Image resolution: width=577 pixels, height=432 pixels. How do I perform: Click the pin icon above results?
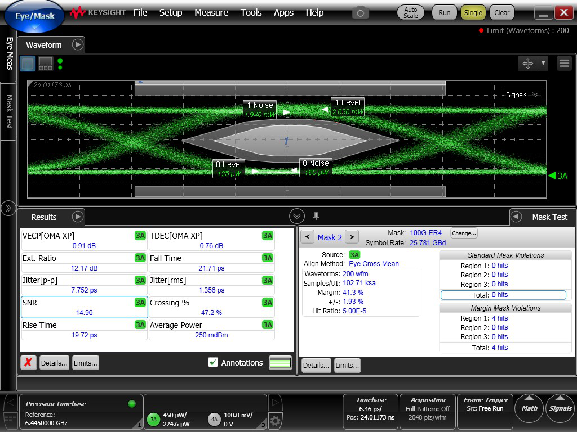pyautogui.click(x=316, y=216)
